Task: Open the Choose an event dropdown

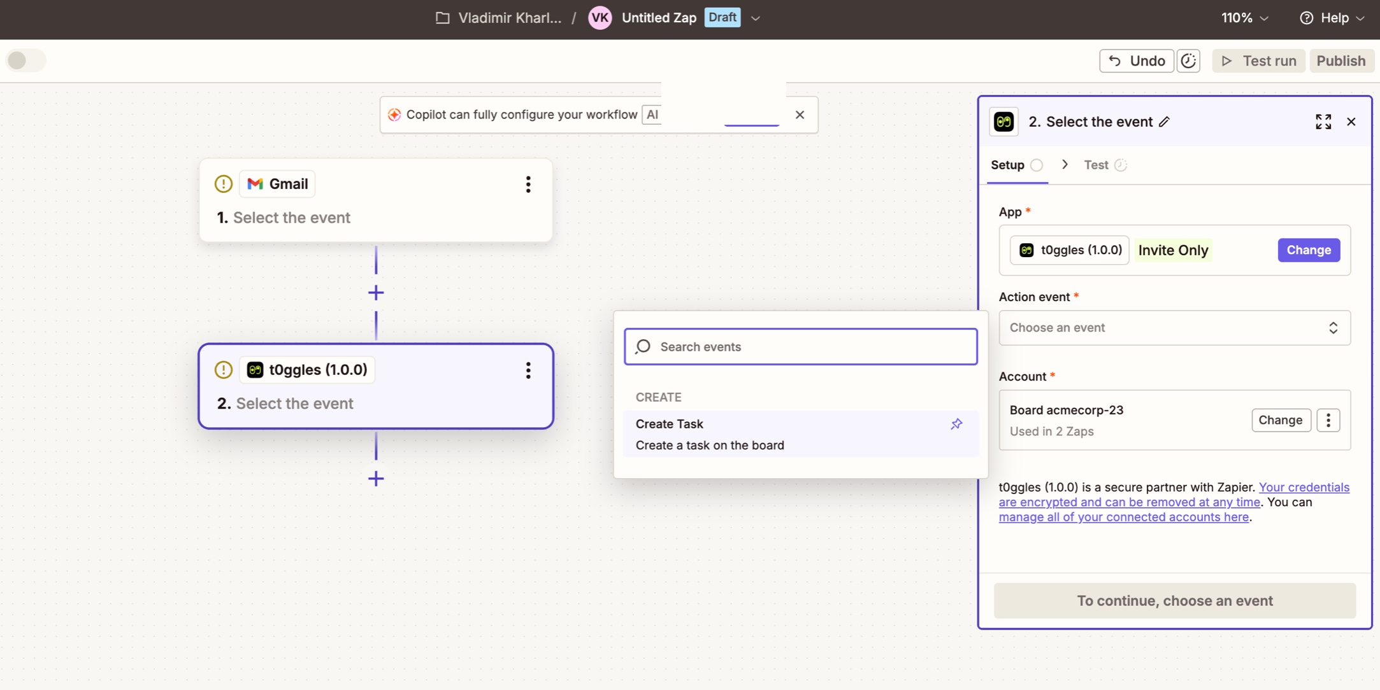Action: pos(1174,328)
